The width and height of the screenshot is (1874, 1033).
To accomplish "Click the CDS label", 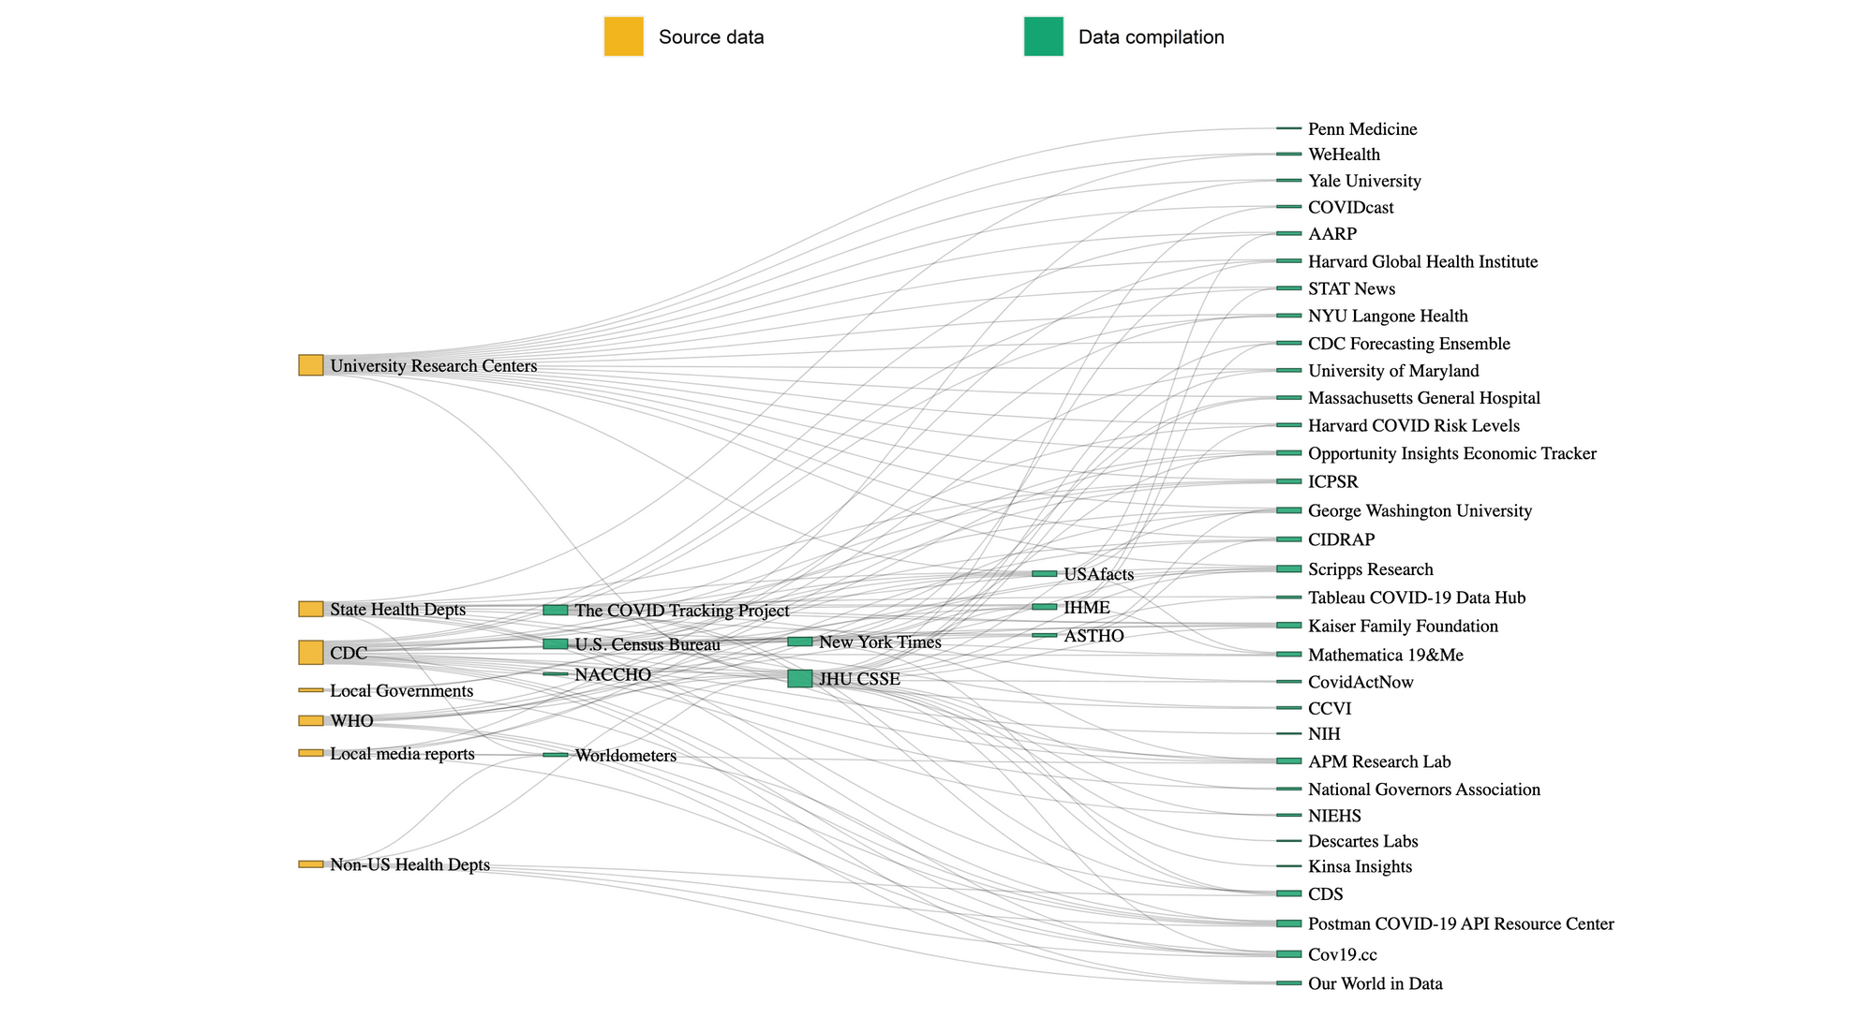I will tap(1326, 893).
